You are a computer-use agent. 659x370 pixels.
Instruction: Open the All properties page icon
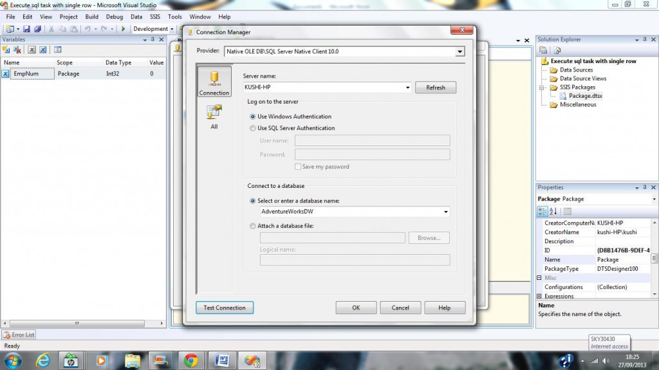[x=214, y=116]
